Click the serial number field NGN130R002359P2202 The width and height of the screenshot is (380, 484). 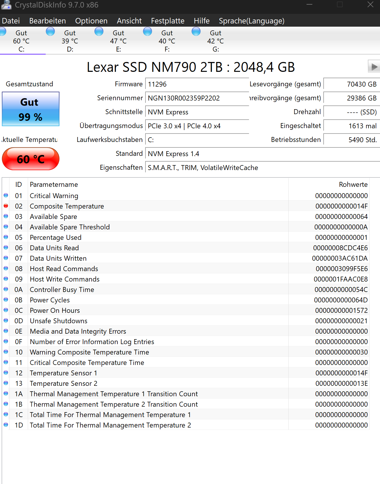(x=197, y=98)
